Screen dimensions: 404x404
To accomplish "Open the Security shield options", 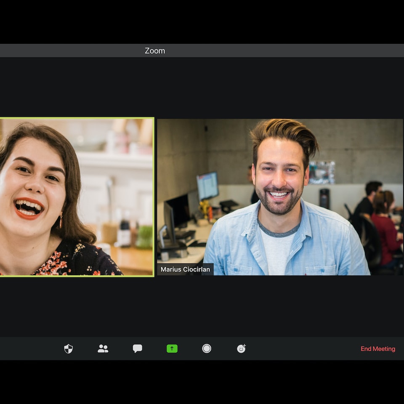I will [x=68, y=348].
